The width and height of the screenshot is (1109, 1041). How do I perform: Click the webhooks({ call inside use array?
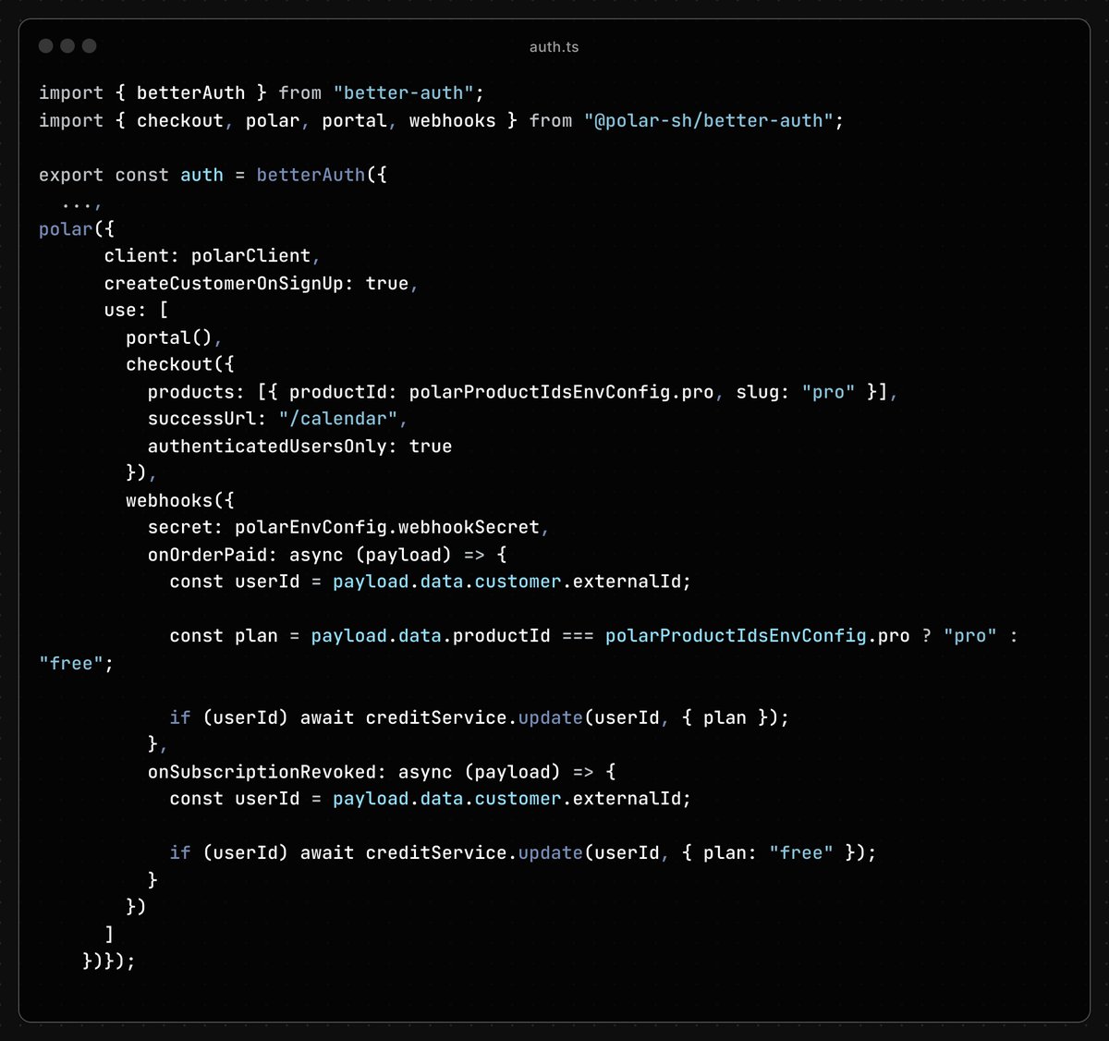click(x=180, y=500)
